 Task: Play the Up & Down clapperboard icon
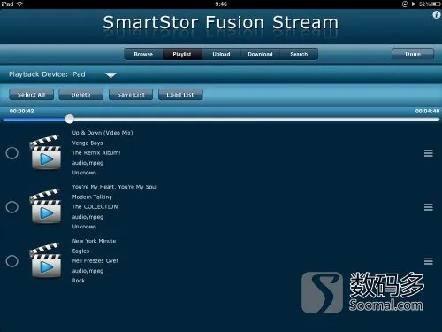tap(45, 152)
